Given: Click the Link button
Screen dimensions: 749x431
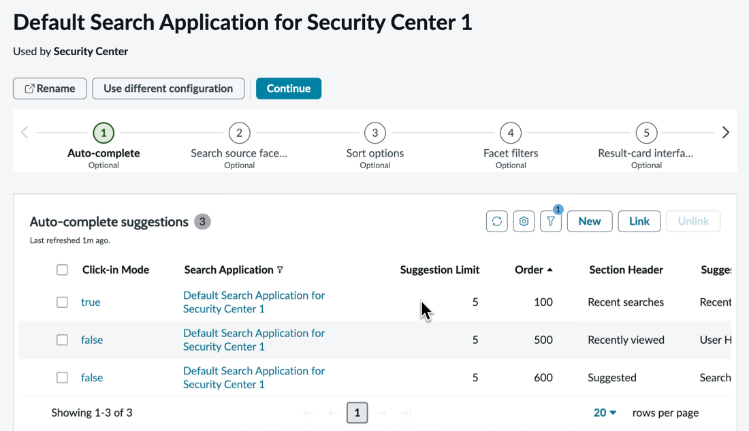Looking at the screenshot, I should [x=639, y=221].
